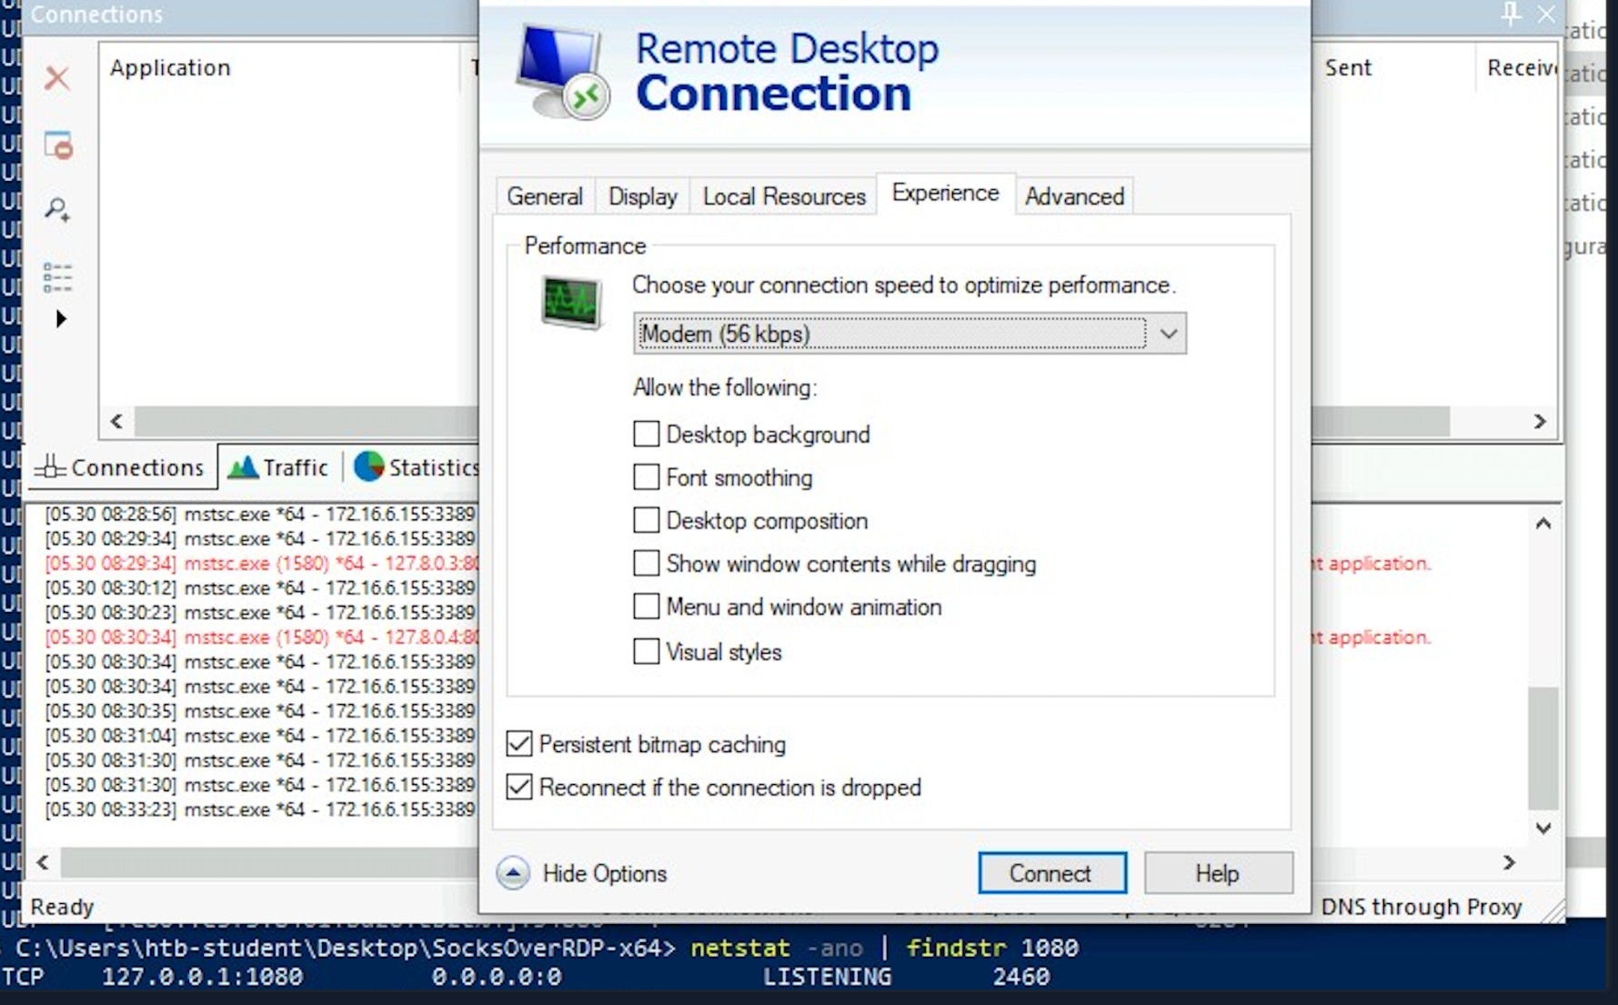The width and height of the screenshot is (1618, 1005).
Task: Enable the Desktop background checkbox
Action: tap(646, 434)
